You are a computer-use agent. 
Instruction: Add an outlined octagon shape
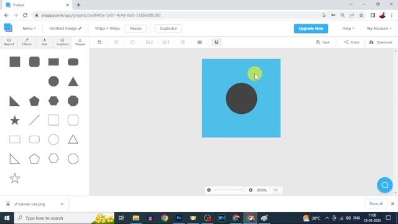(73, 159)
